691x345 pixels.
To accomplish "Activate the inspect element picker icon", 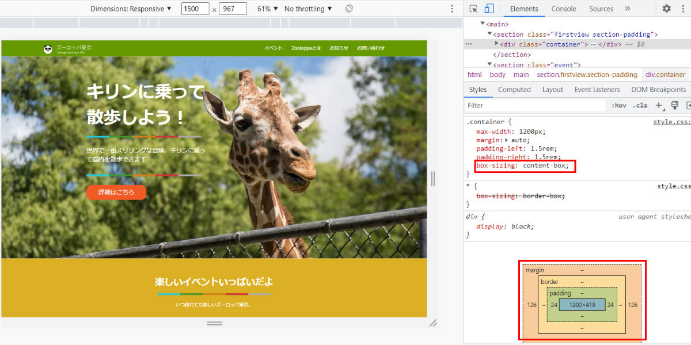I will (x=473, y=9).
